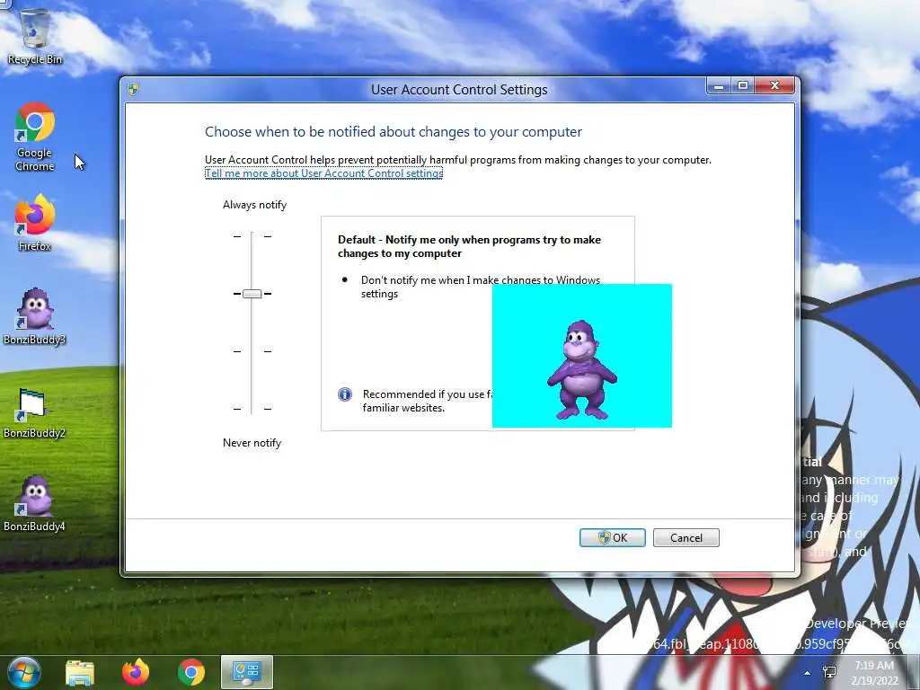The image size is (920, 690).
Task: Launch Firefox from the taskbar
Action: 136,672
